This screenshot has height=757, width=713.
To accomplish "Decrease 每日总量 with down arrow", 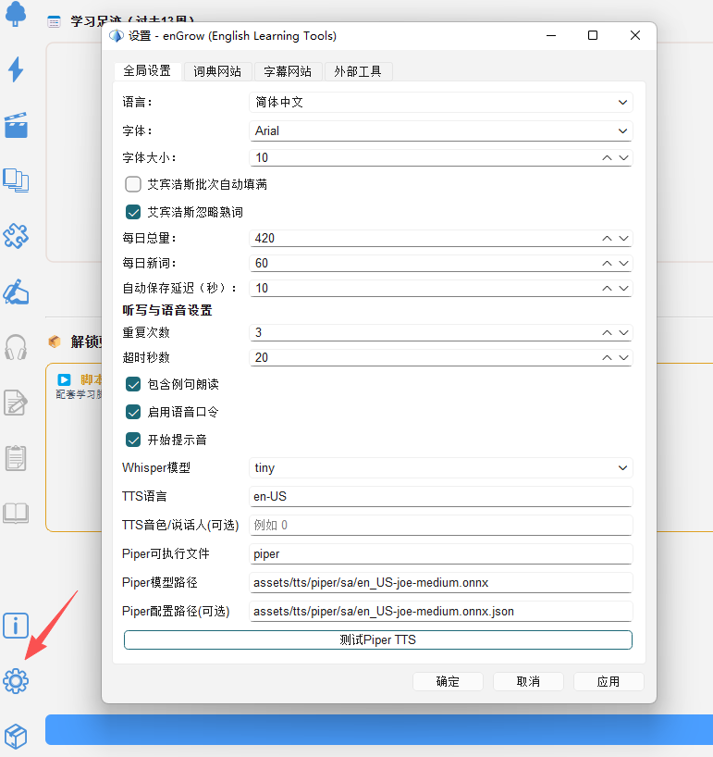I will [623, 239].
